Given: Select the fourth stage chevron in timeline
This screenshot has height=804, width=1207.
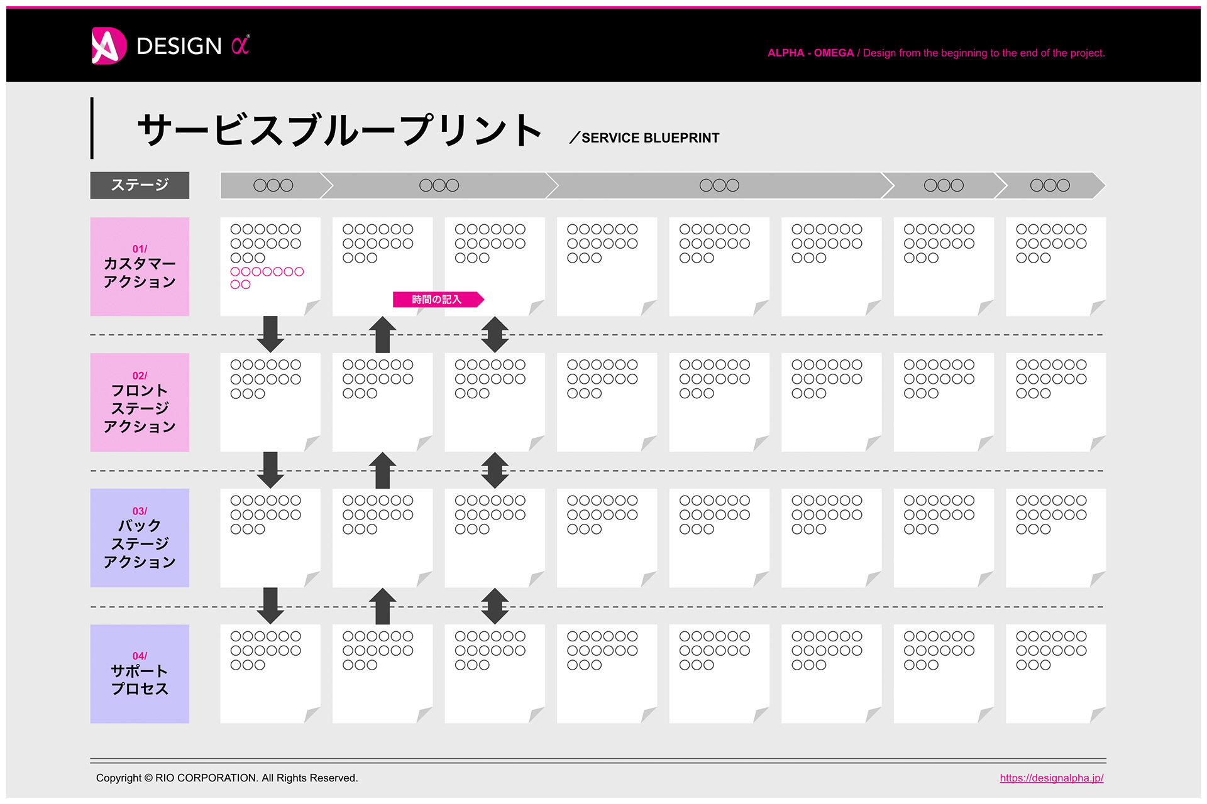Looking at the screenshot, I should (x=944, y=185).
